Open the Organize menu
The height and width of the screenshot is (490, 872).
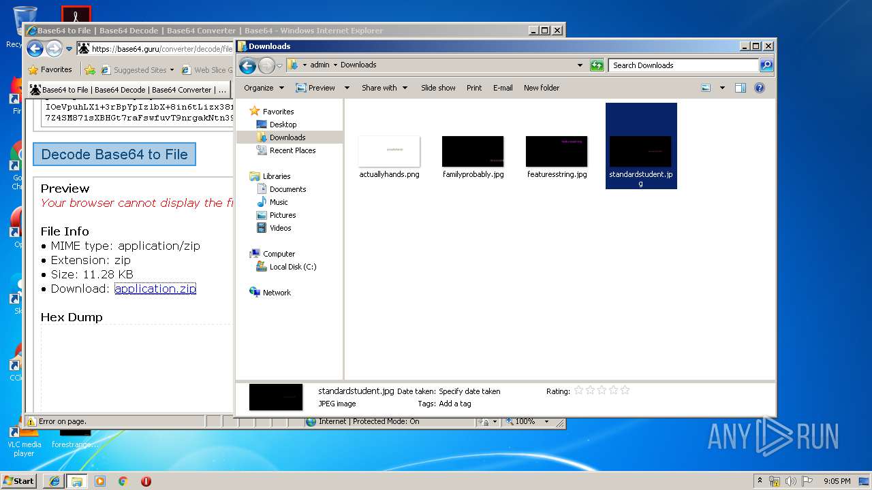[264, 88]
